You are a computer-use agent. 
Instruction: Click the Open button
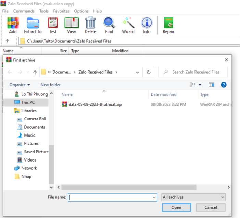pyautogui.click(x=176, y=208)
